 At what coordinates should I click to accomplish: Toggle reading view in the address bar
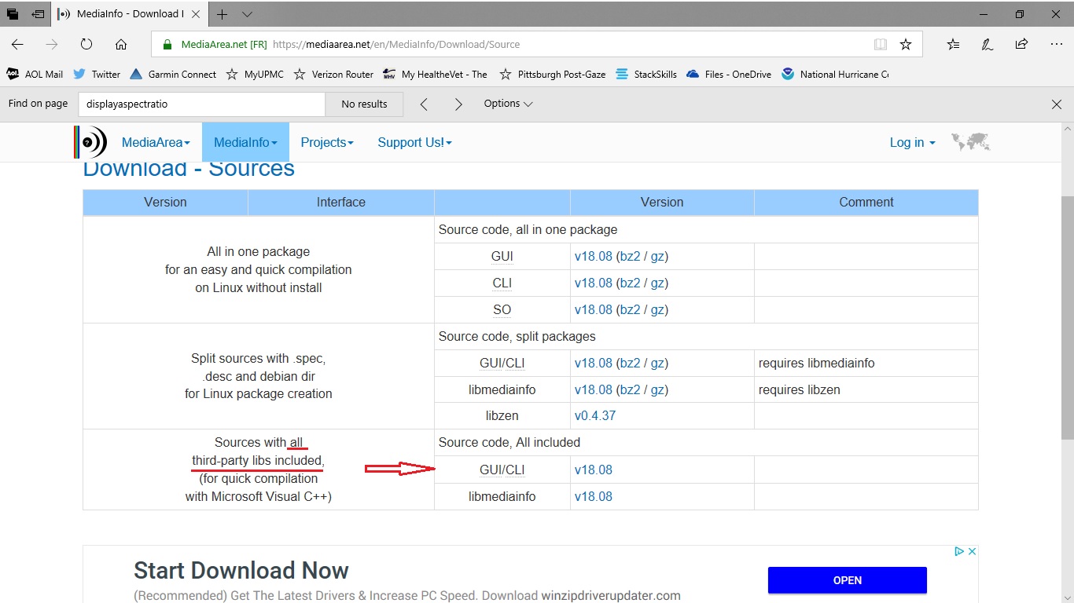tap(880, 44)
